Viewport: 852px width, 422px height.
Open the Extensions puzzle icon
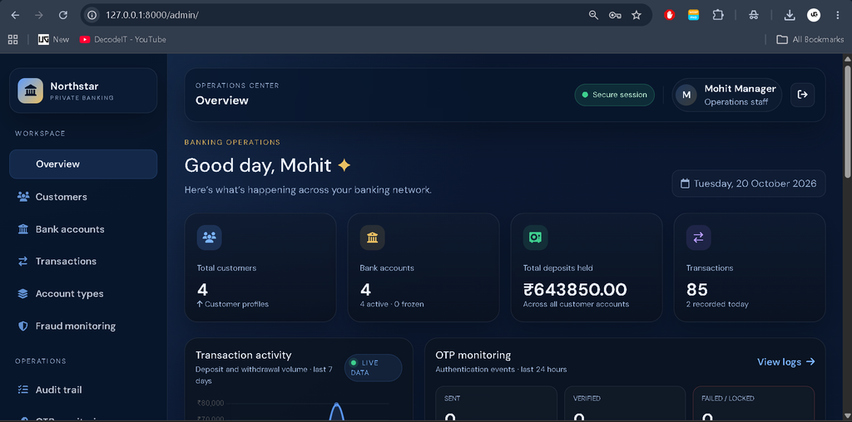coord(718,15)
